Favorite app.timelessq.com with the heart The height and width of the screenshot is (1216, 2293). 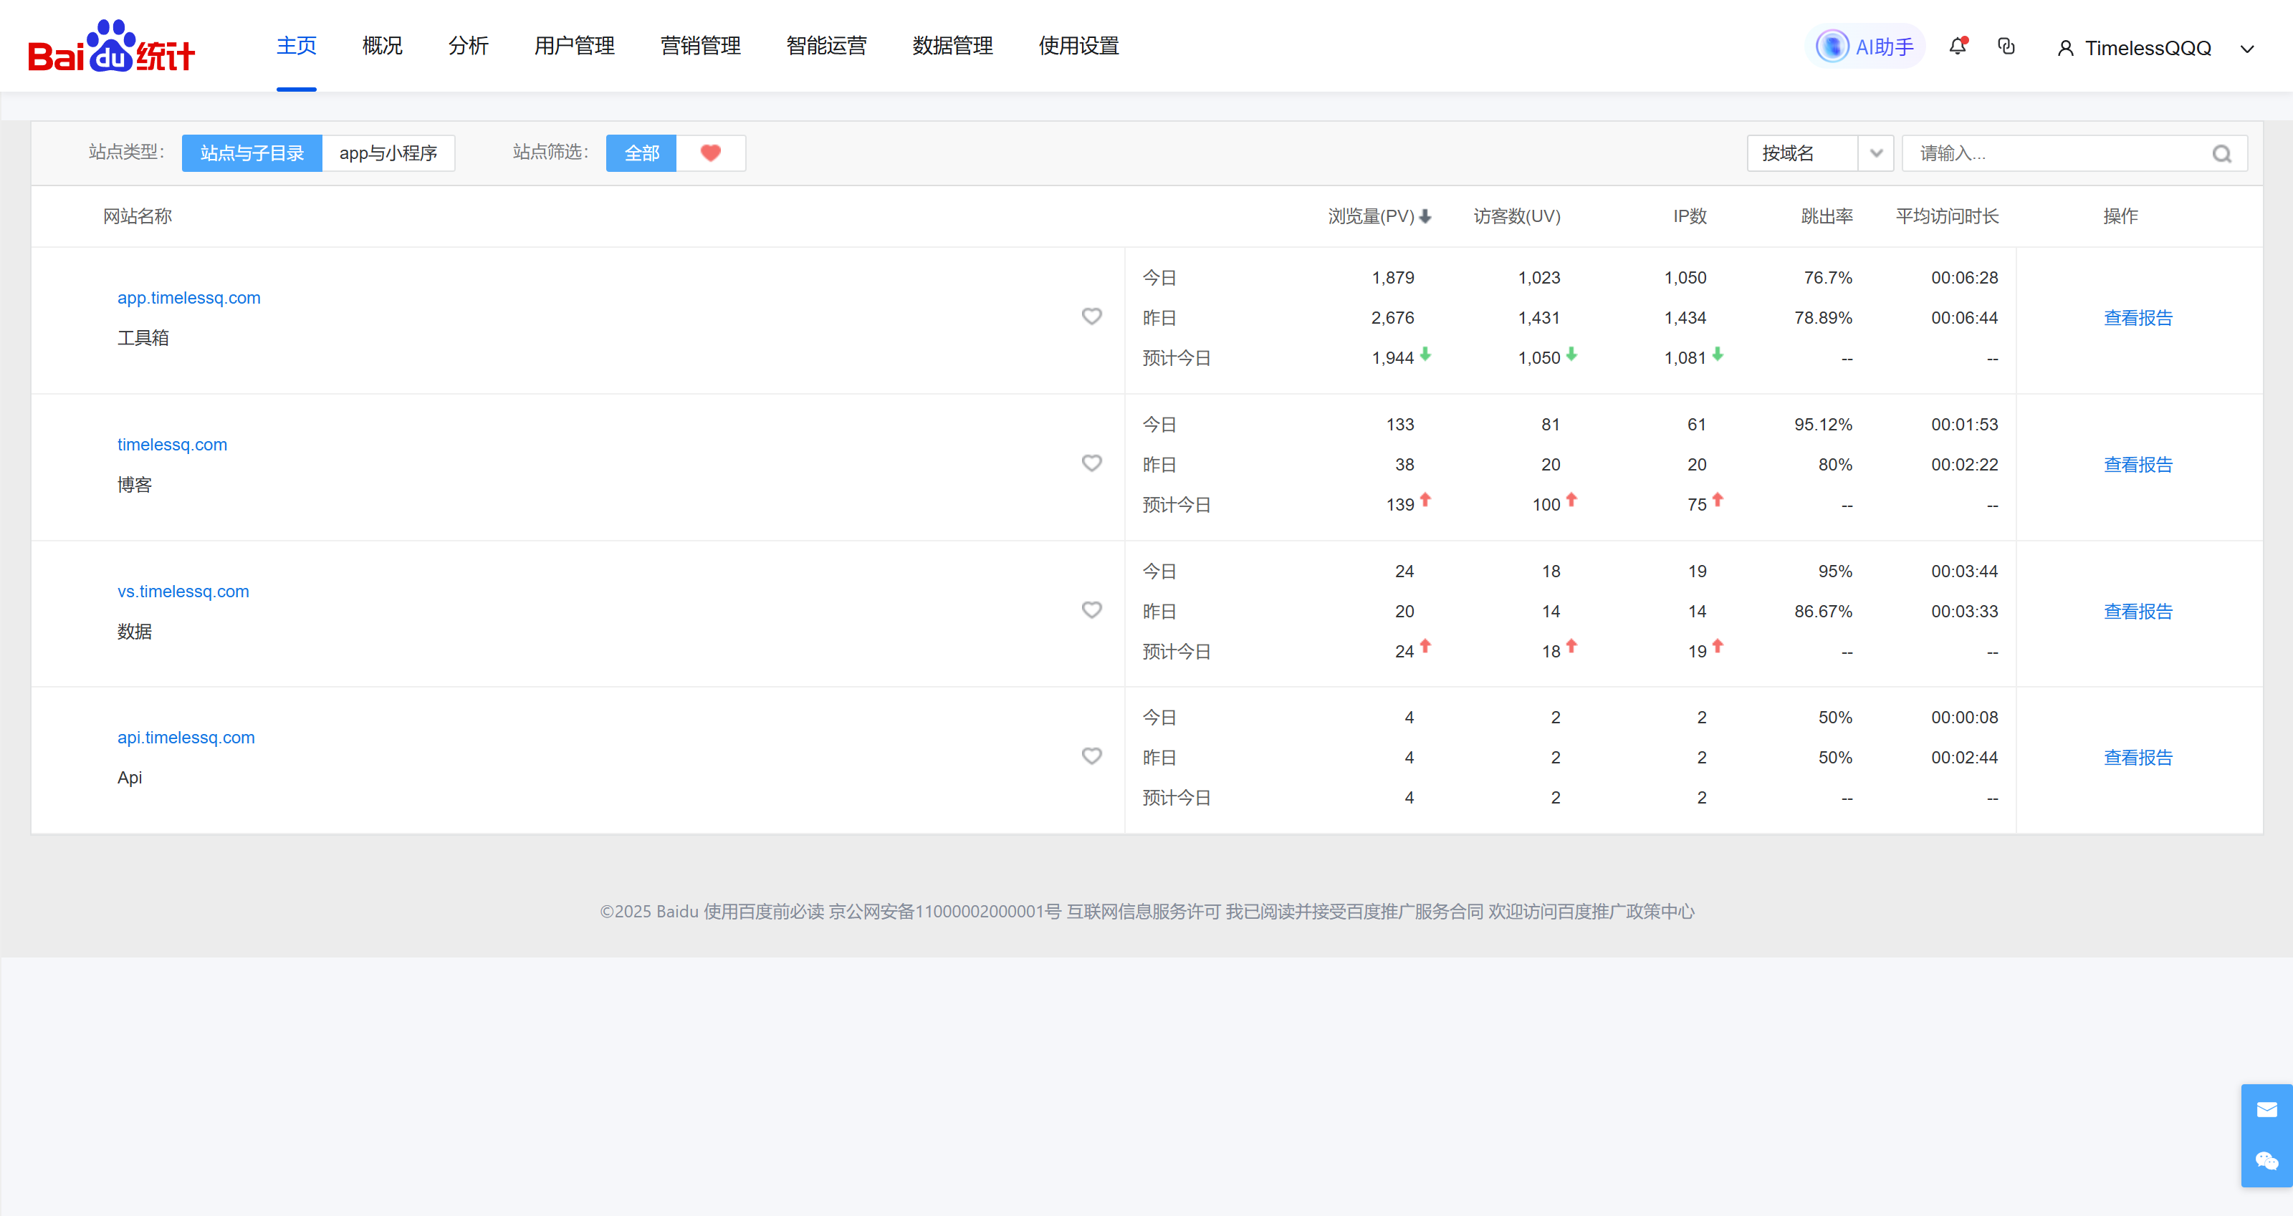pyautogui.click(x=1091, y=317)
